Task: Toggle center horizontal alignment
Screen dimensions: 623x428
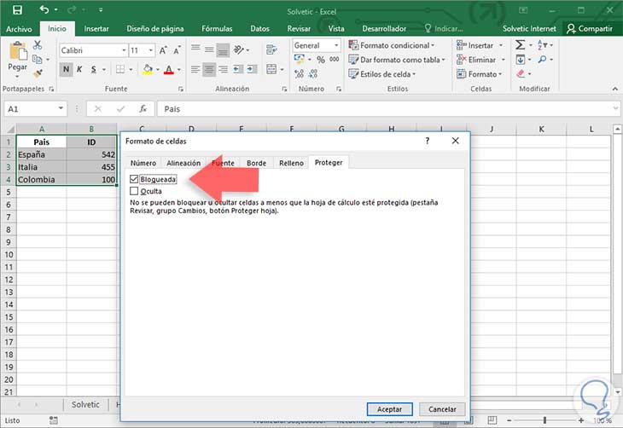Action: click(x=209, y=69)
